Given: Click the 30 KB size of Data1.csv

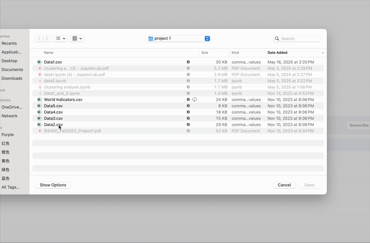Looking at the screenshot, I should point(222,62).
